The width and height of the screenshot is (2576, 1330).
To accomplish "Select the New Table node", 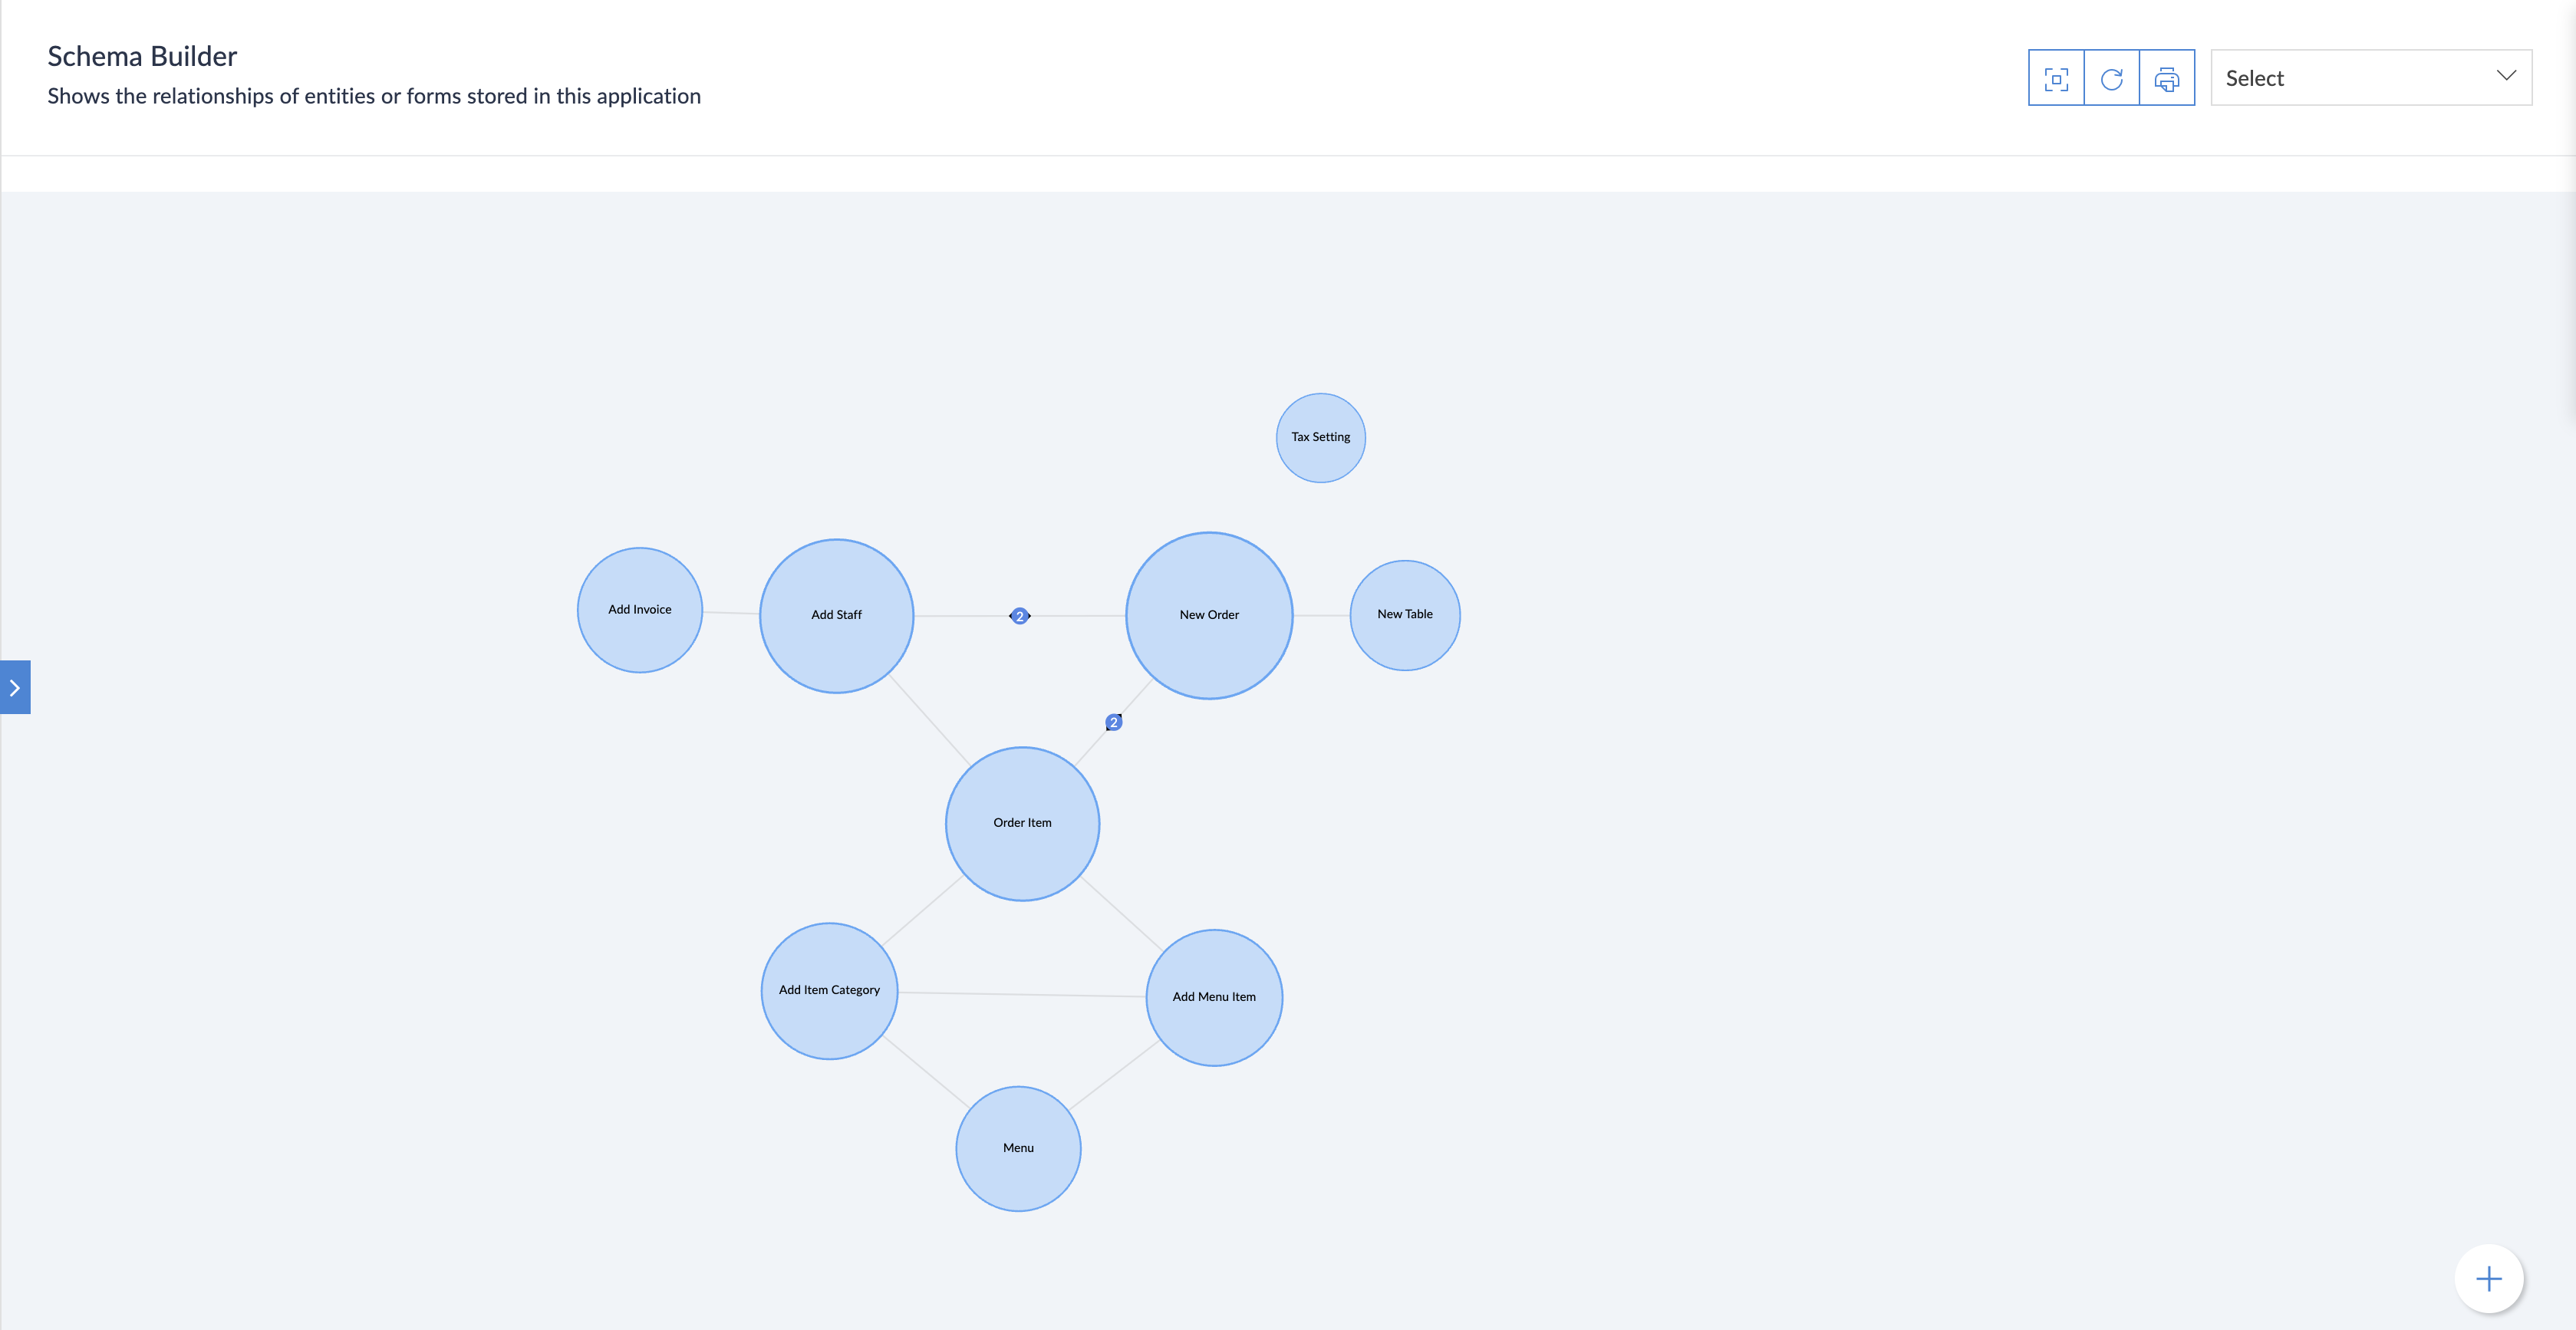I will (x=1404, y=614).
